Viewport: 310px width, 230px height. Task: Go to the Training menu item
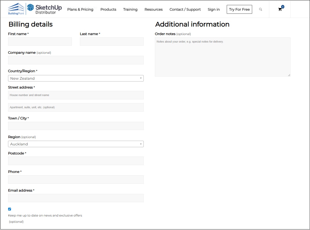(130, 9)
